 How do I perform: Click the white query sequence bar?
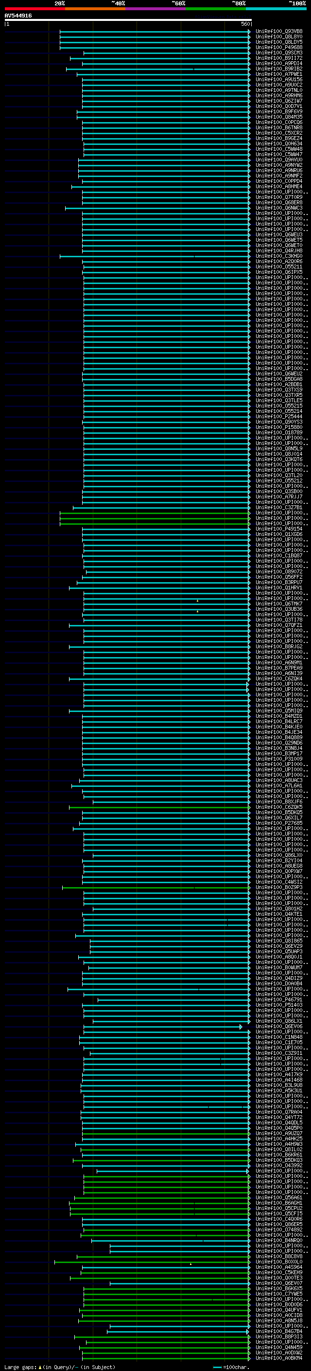[x=128, y=19]
